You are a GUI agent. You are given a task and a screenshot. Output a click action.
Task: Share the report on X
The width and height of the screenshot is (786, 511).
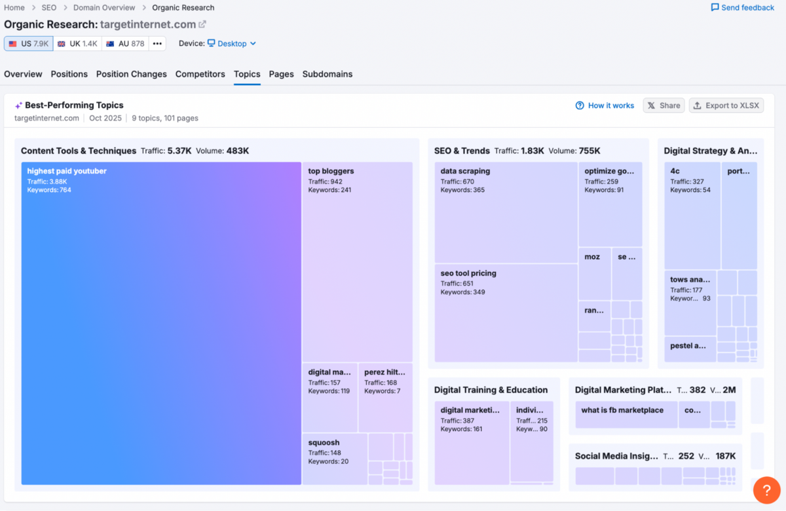664,105
